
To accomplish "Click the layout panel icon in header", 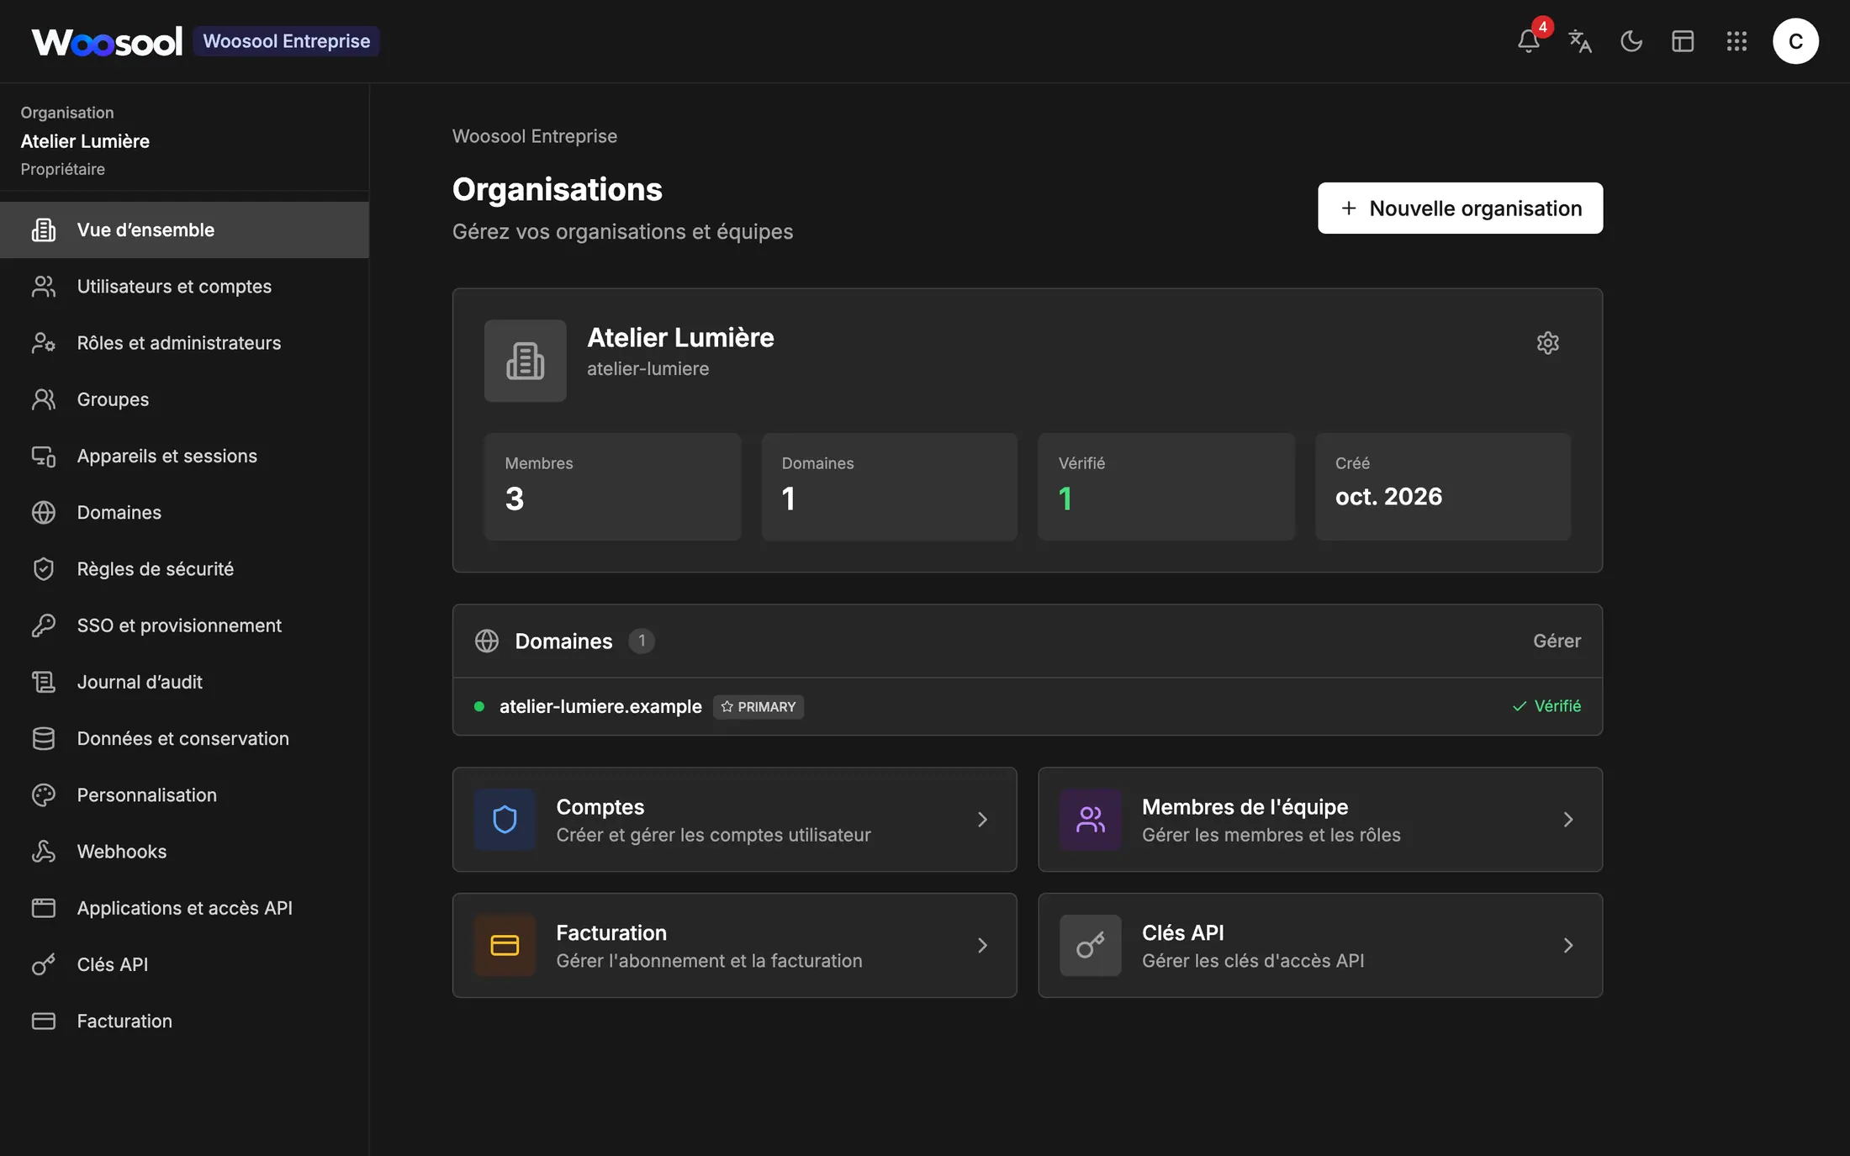I will click(1683, 41).
